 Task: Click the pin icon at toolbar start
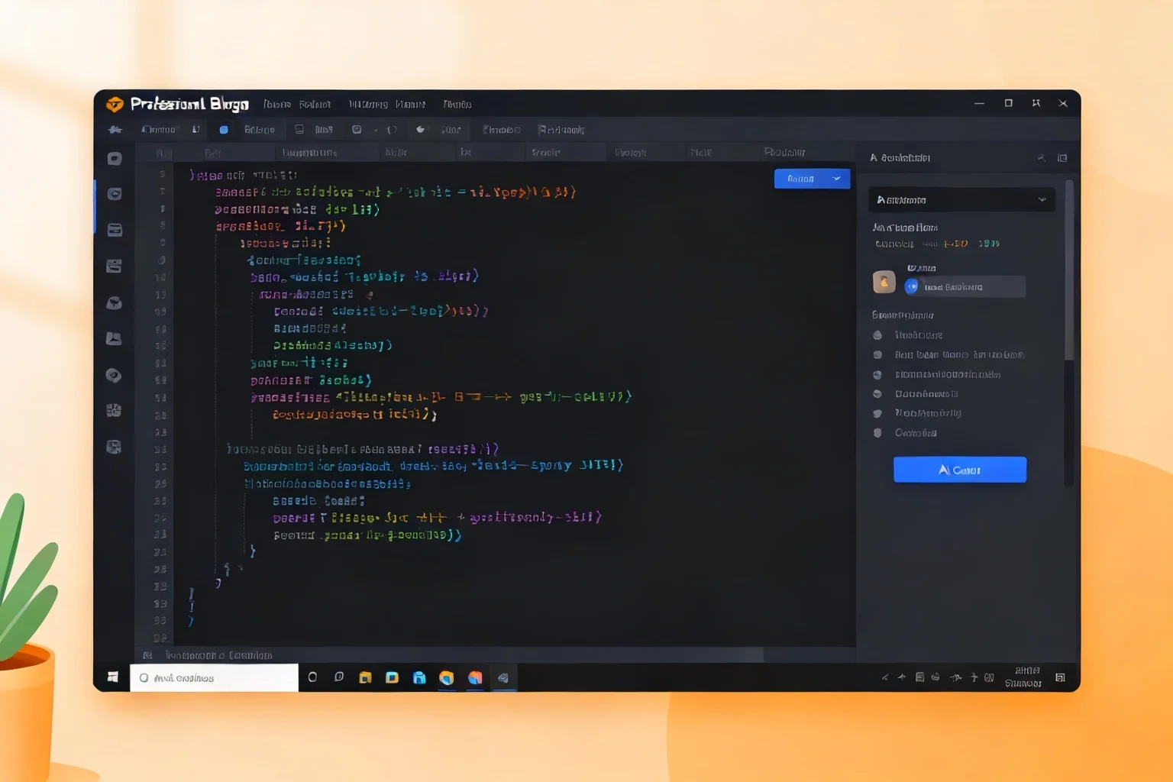115,130
